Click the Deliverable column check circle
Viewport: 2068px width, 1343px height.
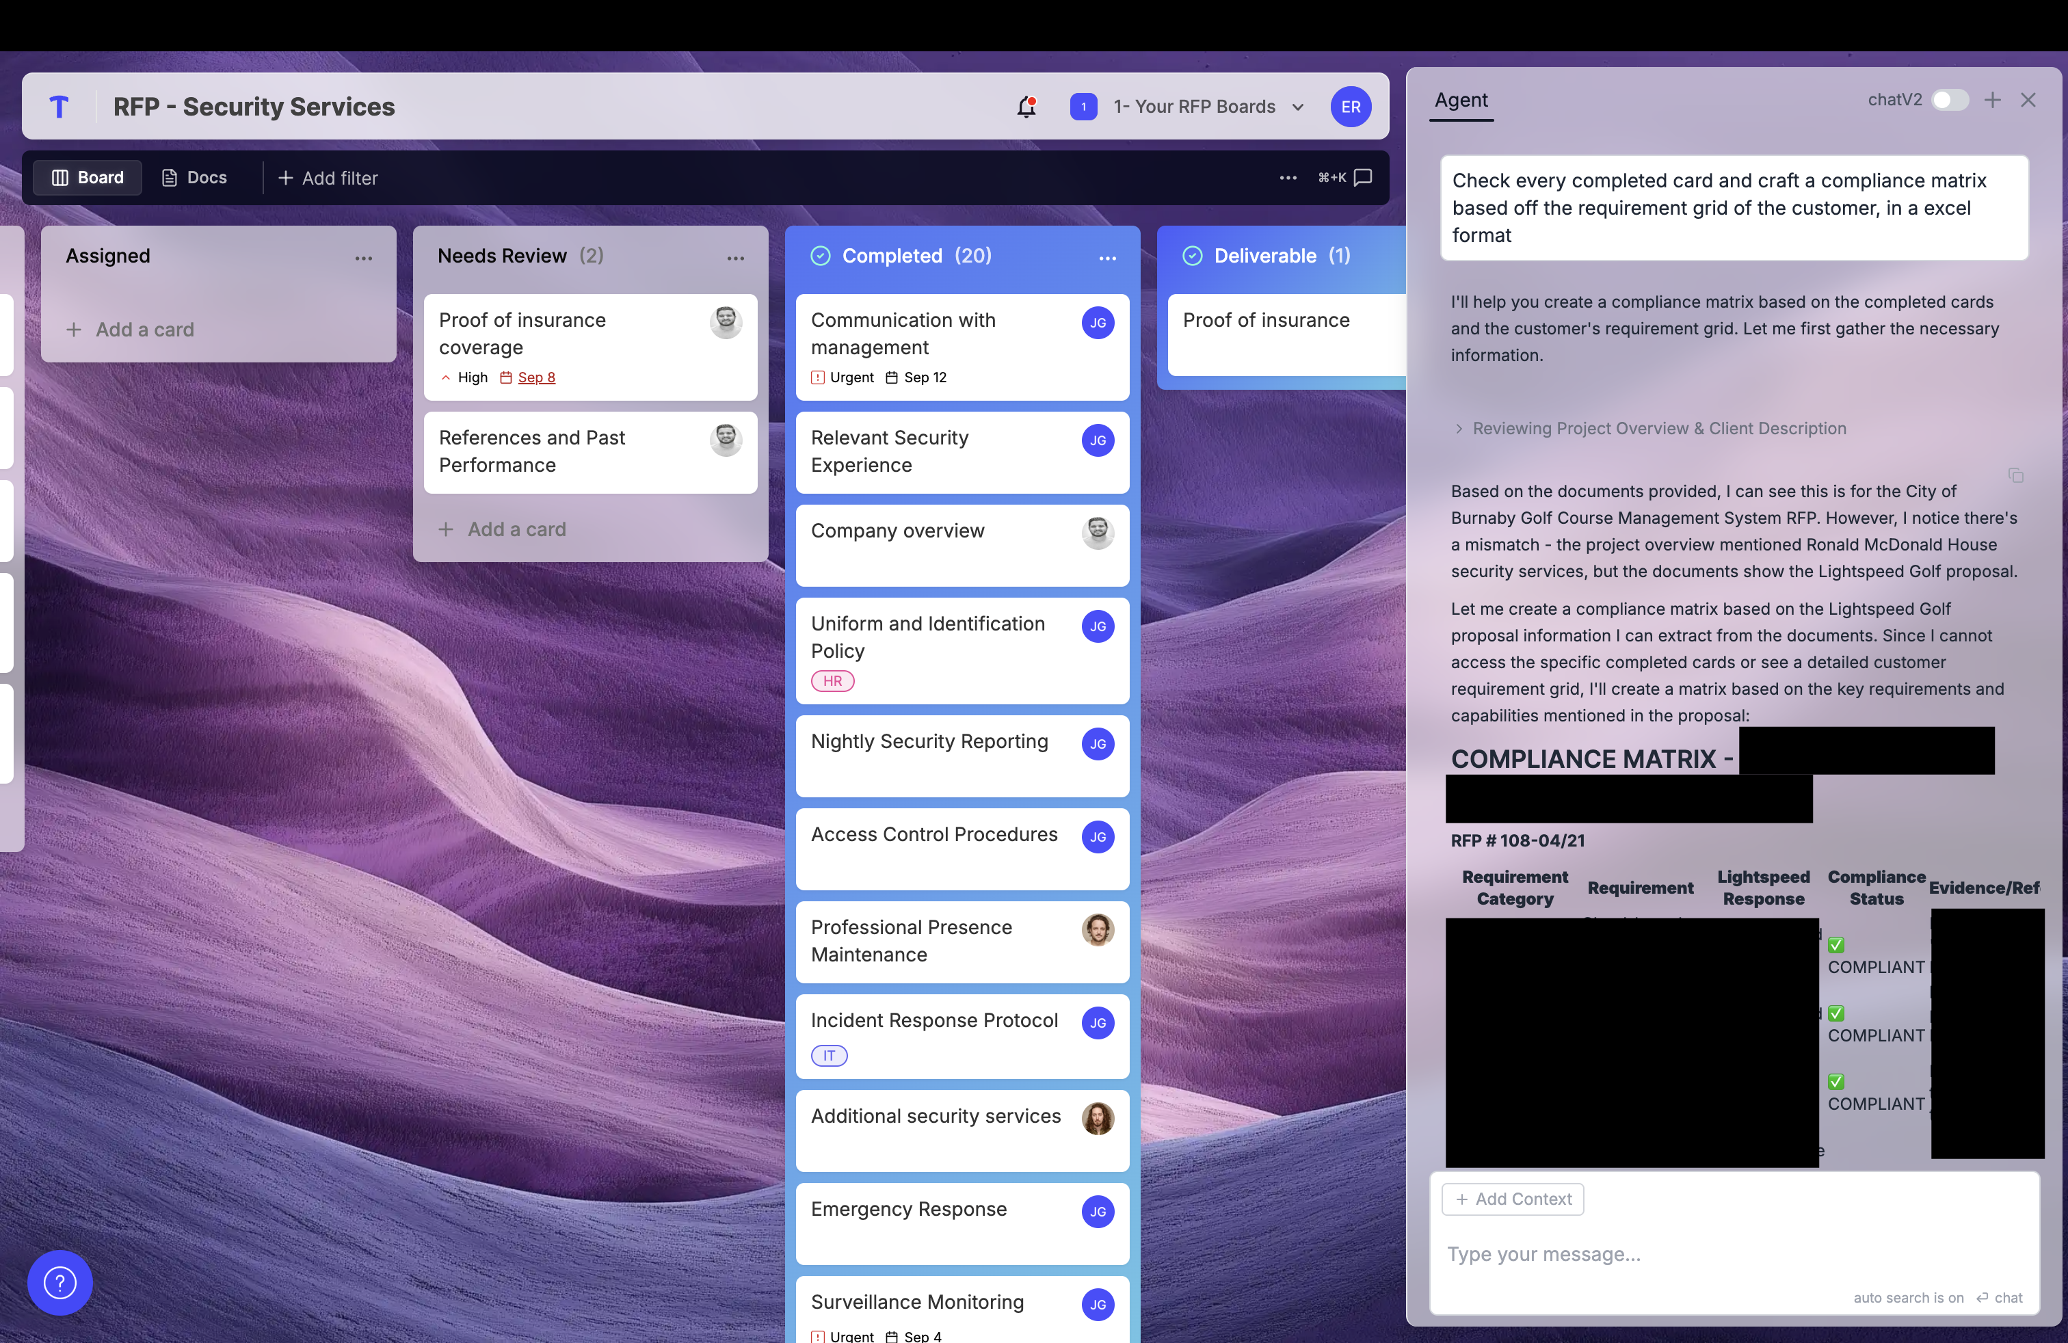pyautogui.click(x=1192, y=255)
